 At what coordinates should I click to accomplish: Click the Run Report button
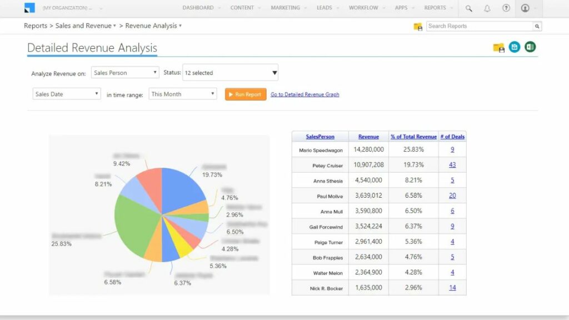[x=245, y=94]
